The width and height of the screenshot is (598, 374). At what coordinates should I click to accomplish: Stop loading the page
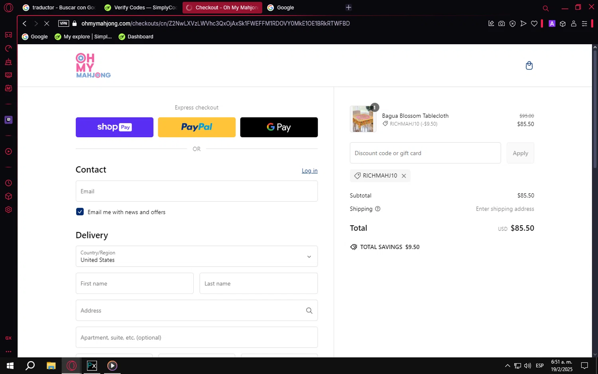[x=47, y=24]
